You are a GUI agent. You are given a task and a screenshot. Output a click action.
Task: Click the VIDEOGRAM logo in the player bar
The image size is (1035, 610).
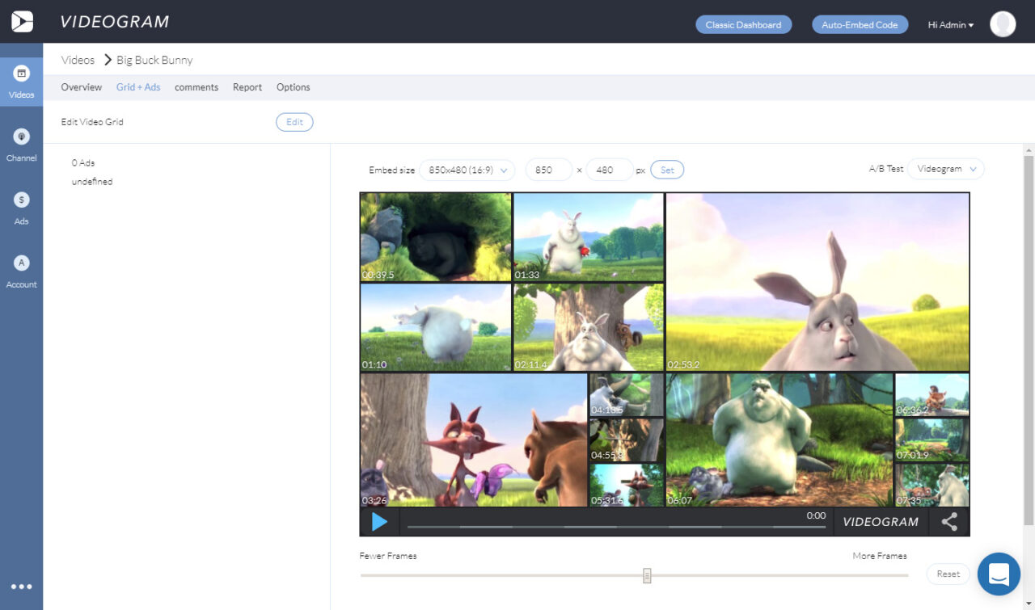click(x=881, y=522)
